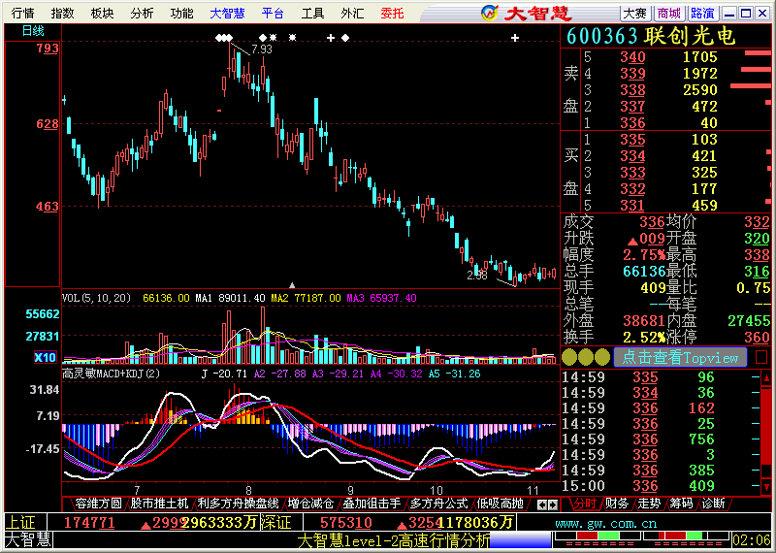Click the 15:00 tick row with 409
Screen dimensions: 776x553
(x=661, y=486)
